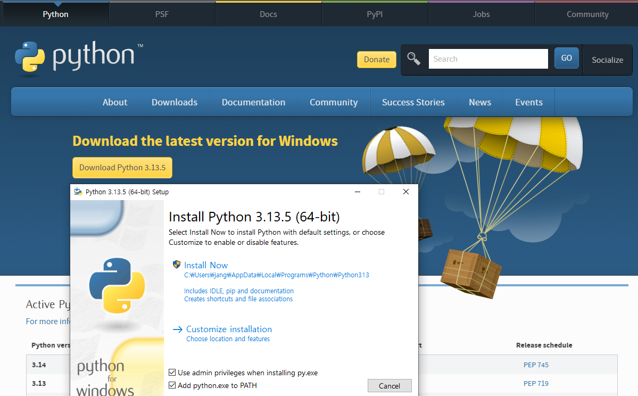
Task: Open the Success Stories menu
Action: coord(413,102)
